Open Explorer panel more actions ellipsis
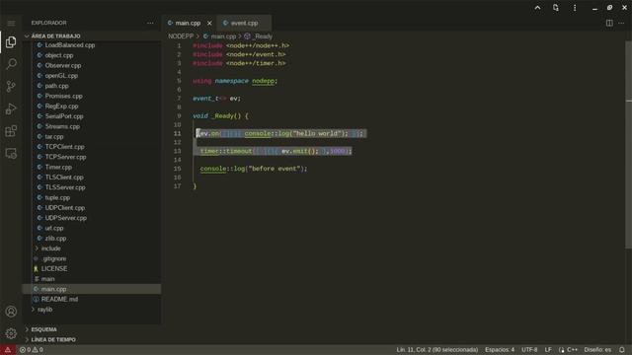 (150, 24)
